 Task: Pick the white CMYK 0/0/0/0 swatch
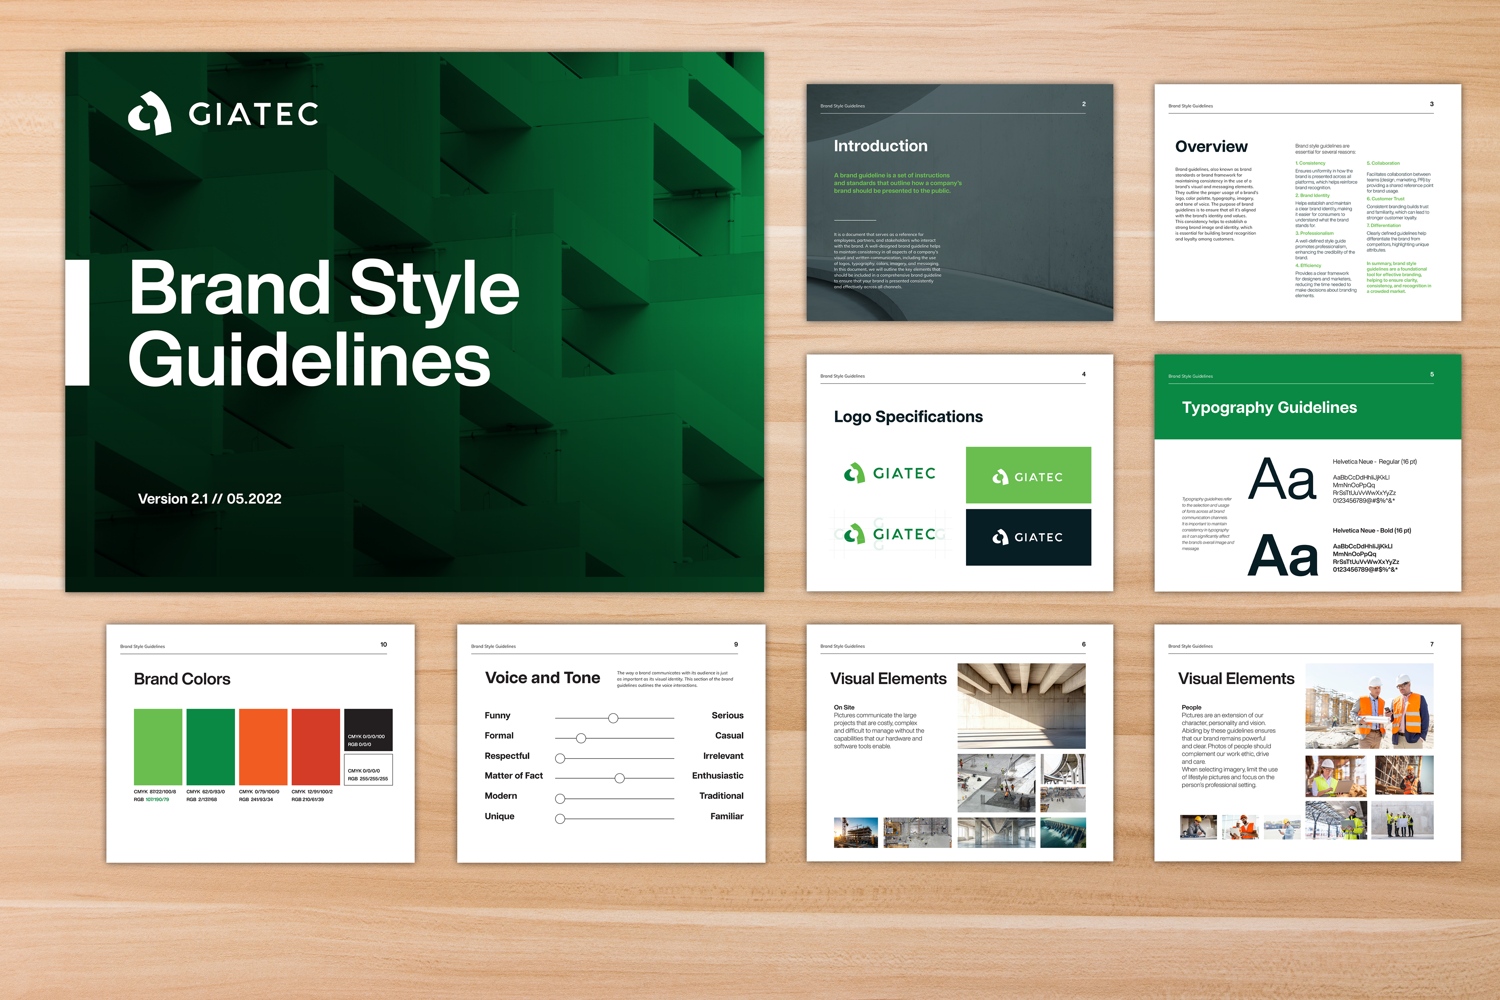369,770
